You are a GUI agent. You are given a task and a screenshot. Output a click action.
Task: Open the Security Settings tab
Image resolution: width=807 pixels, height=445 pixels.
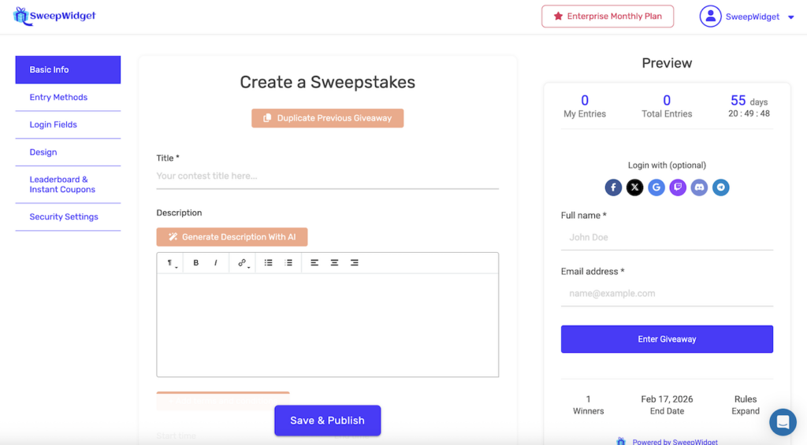pyautogui.click(x=64, y=217)
